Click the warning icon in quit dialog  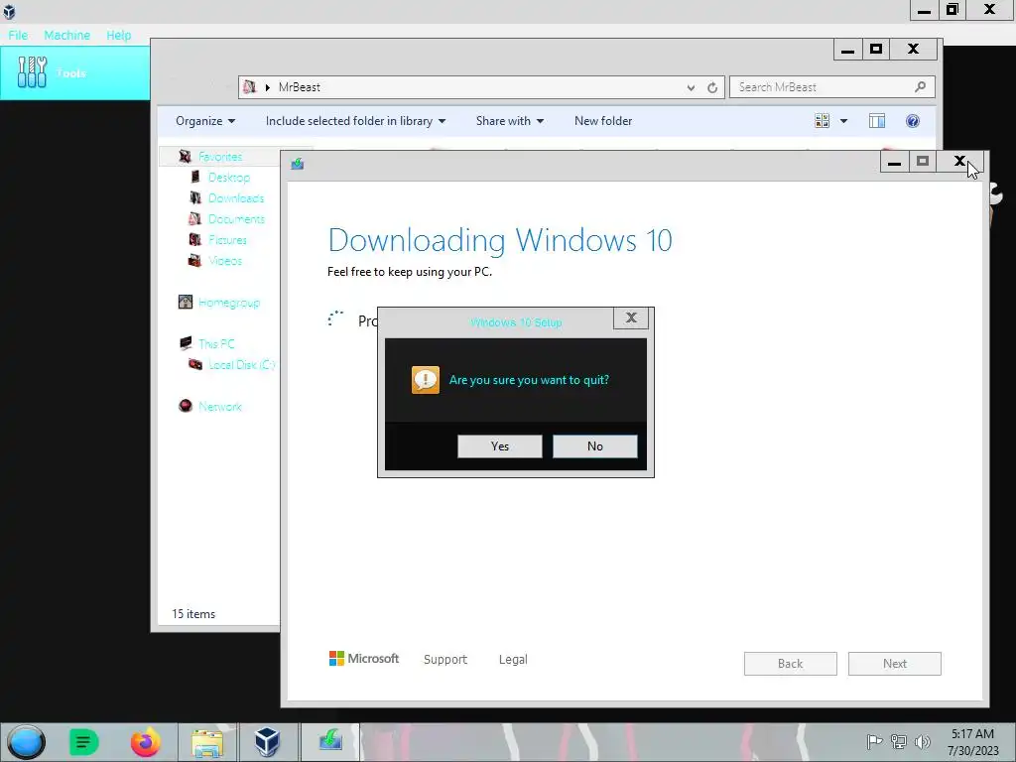tap(425, 380)
